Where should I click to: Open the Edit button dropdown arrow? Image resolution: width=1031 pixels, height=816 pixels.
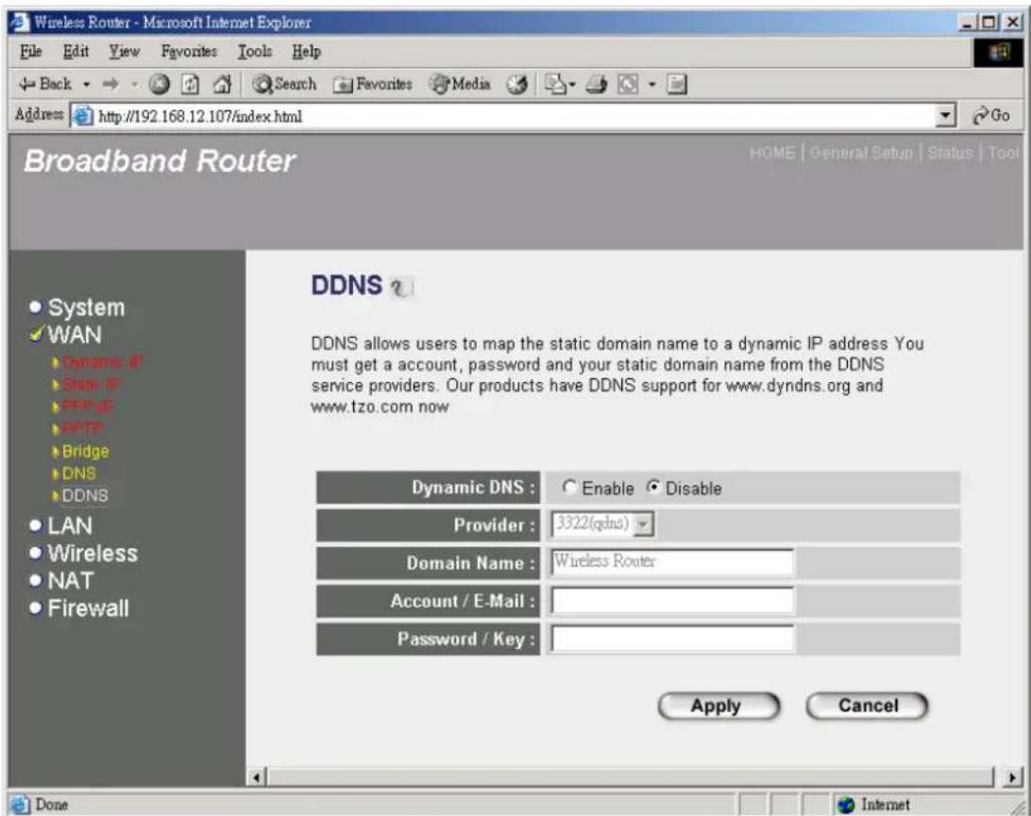pyautogui.click(x=651, y=84)
